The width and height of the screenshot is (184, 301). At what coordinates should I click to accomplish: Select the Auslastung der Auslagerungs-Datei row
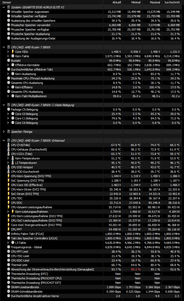[91, 38]
